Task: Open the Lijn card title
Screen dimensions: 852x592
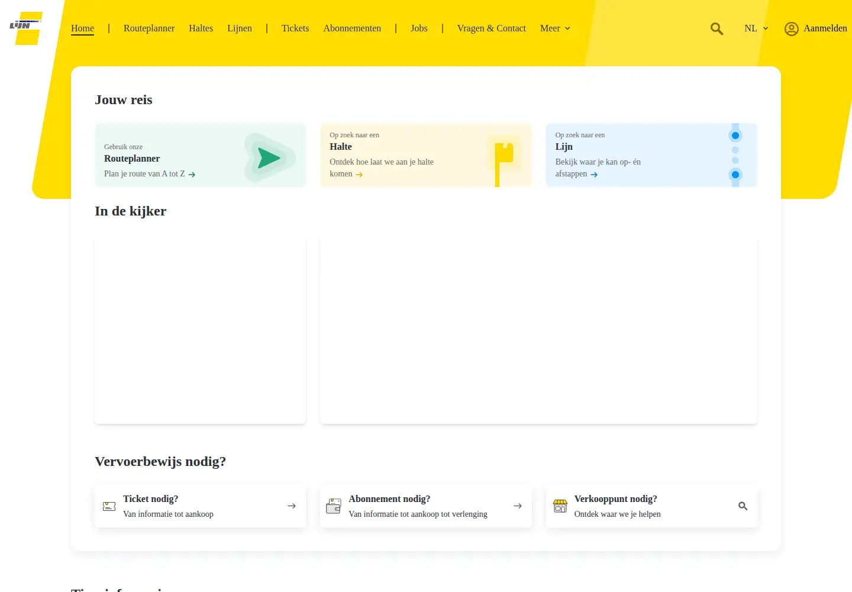Action: coord(564,147)
